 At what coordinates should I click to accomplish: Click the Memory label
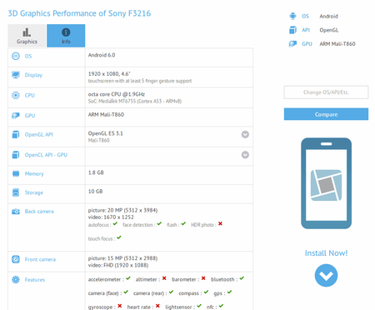[x=34, y=174]
